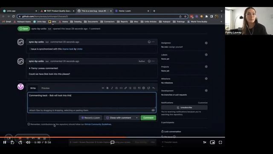Bookmark this page with the star icon

[185, 16]
